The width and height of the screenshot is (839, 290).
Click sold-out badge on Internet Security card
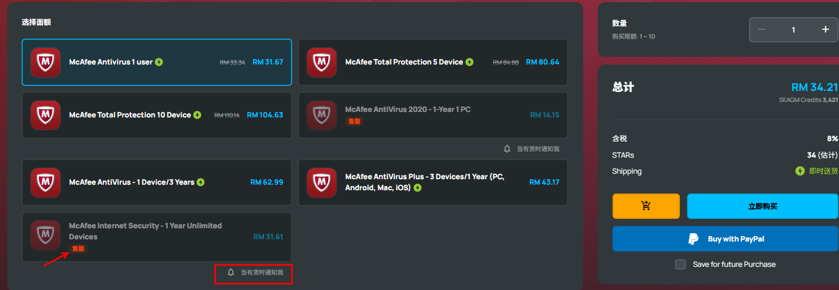[x=78, y=249]
